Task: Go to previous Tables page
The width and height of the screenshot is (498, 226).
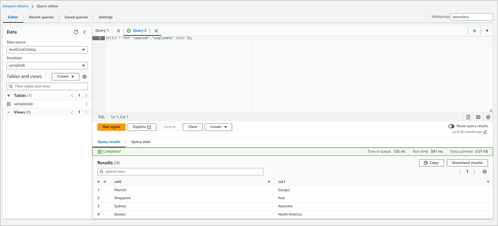Action: [72, 96]
